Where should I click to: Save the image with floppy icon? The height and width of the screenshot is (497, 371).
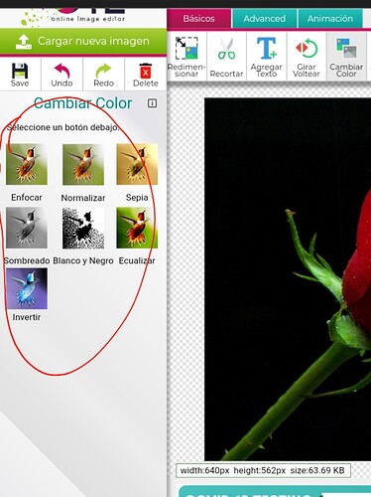20,75
